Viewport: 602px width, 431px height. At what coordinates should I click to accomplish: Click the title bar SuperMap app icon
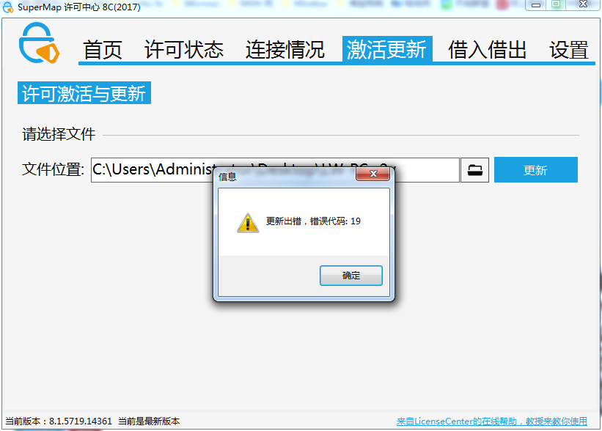pyautogui.click(x=7, y=7)
